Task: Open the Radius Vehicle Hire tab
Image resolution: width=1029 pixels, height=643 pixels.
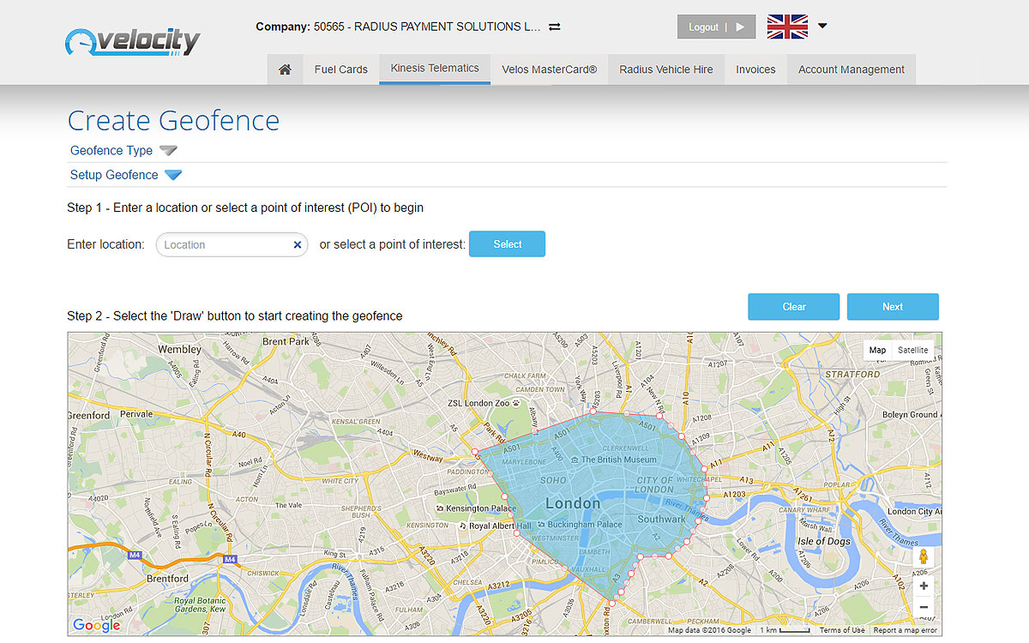Action: pos(666,69)
